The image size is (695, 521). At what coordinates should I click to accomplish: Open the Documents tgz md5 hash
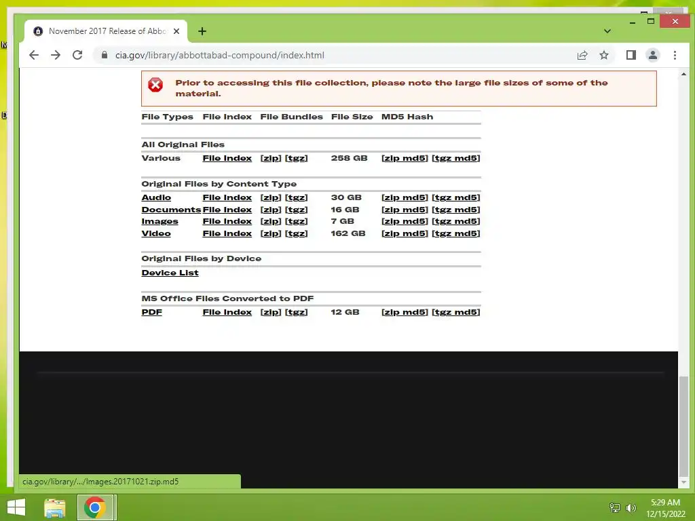coord(455,210)
